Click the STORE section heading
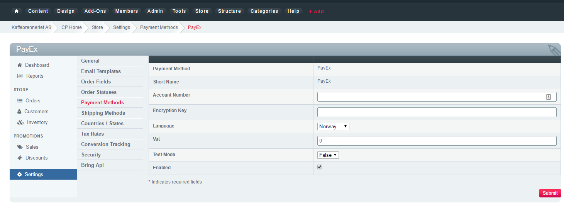 click(x=21, y=90)
